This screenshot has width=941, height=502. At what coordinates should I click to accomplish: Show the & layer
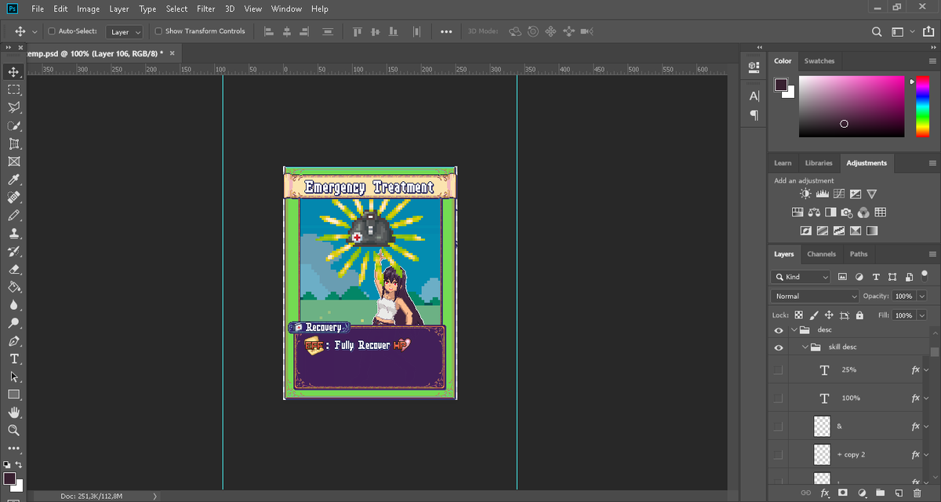779,426
